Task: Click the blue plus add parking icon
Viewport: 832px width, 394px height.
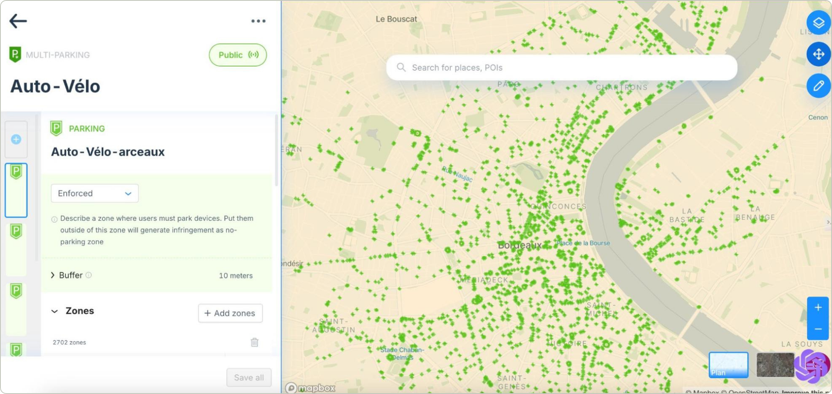Action: pos(16,139)
